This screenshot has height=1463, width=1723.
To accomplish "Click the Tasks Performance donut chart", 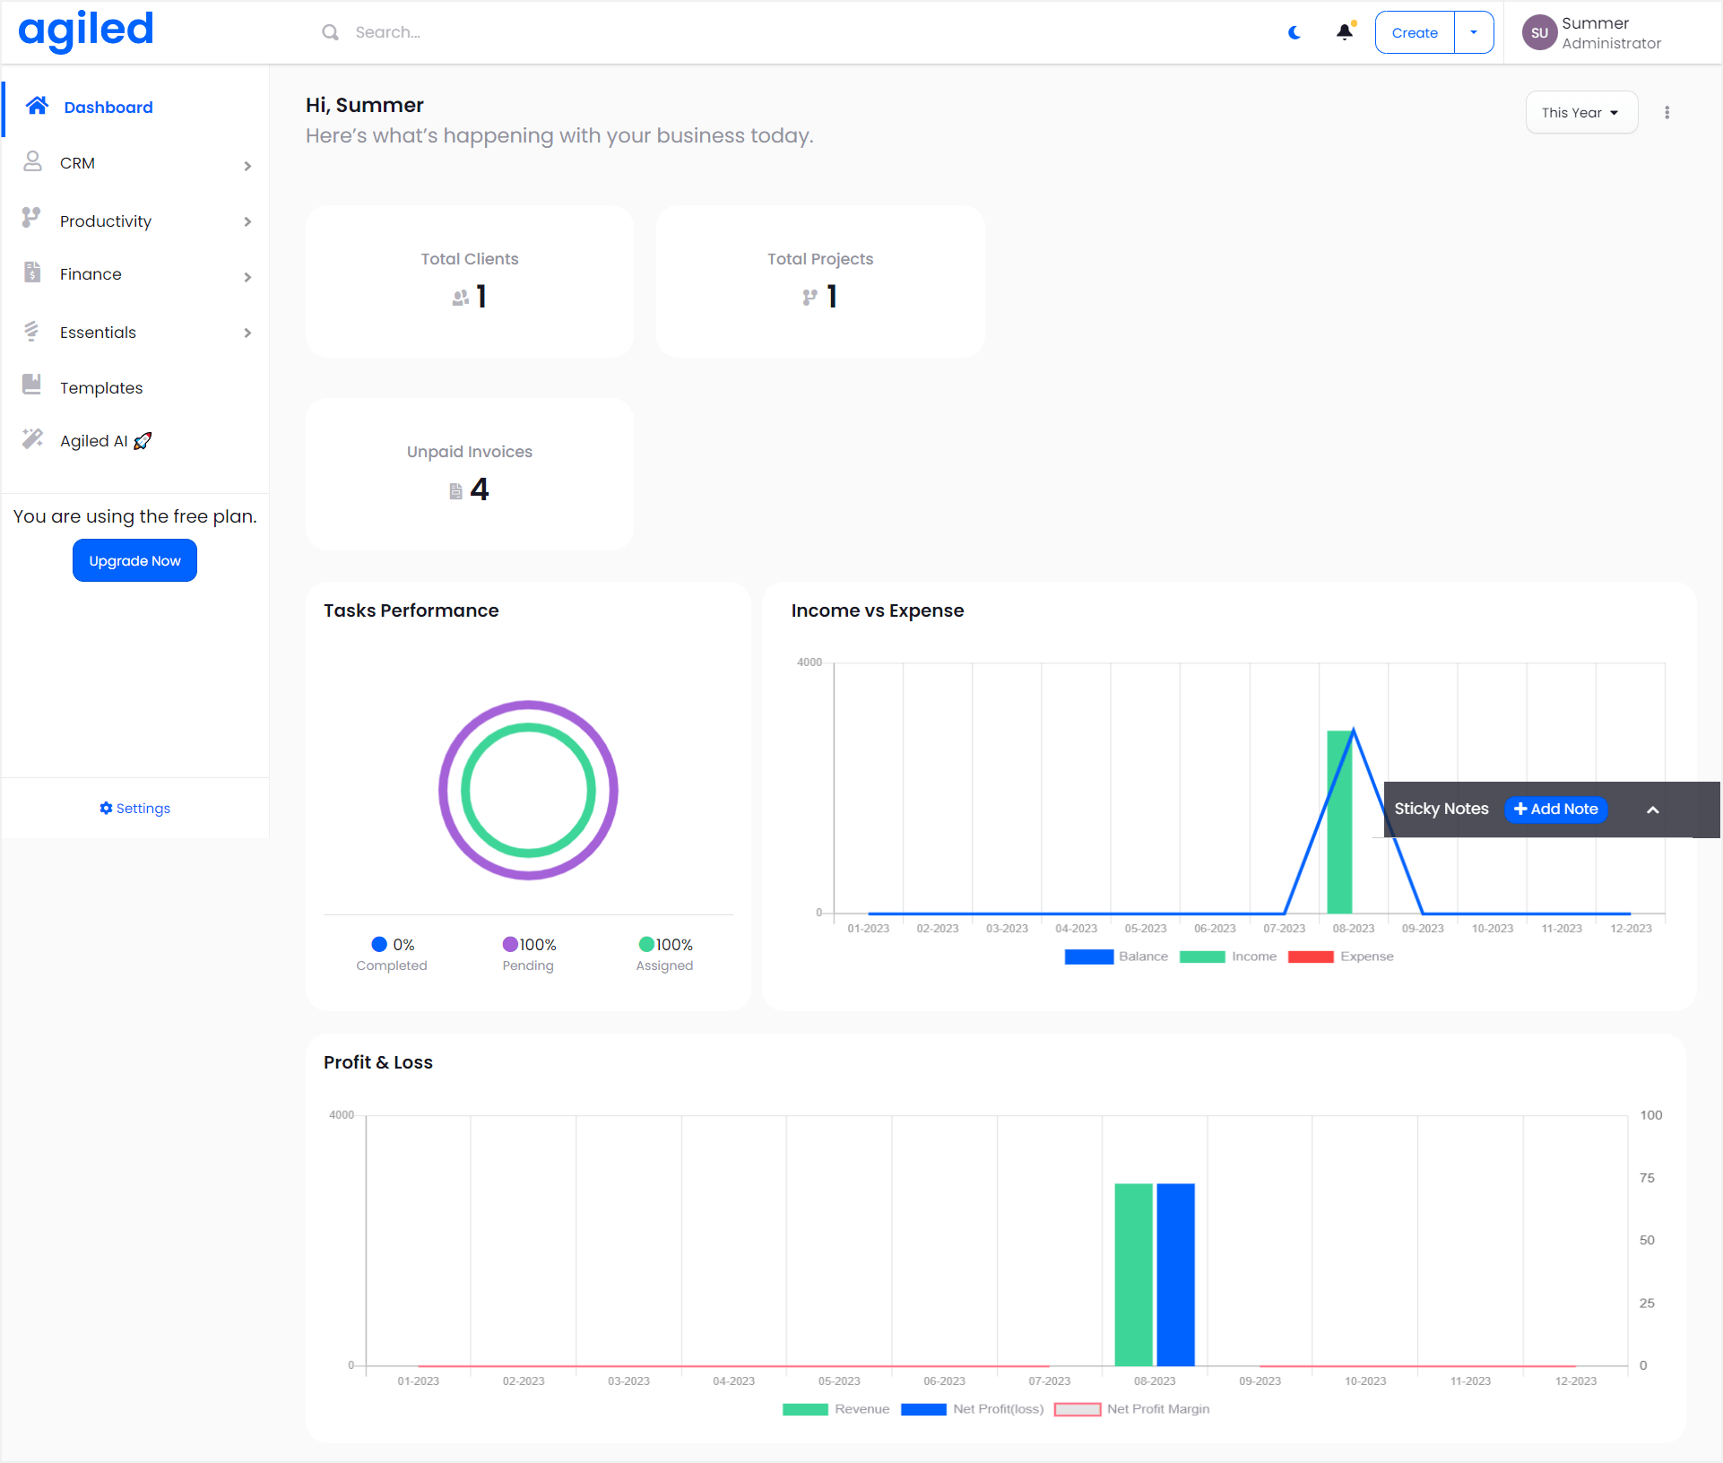I will coord(528,790).
